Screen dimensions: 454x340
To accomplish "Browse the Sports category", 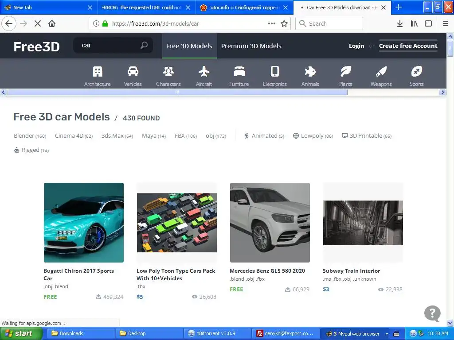I will (416, 76).
